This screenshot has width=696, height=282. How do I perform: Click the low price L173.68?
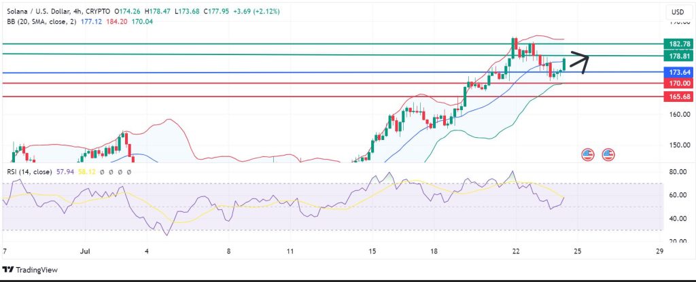point(186,12)
